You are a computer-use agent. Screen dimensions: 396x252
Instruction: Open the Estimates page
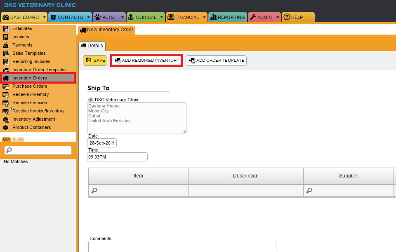[x=22, y=28]
